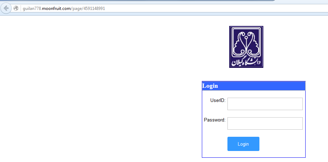Open the globe site identity icon

tap(16, 9)
